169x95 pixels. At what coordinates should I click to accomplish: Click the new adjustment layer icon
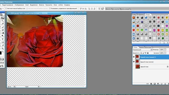158,84
